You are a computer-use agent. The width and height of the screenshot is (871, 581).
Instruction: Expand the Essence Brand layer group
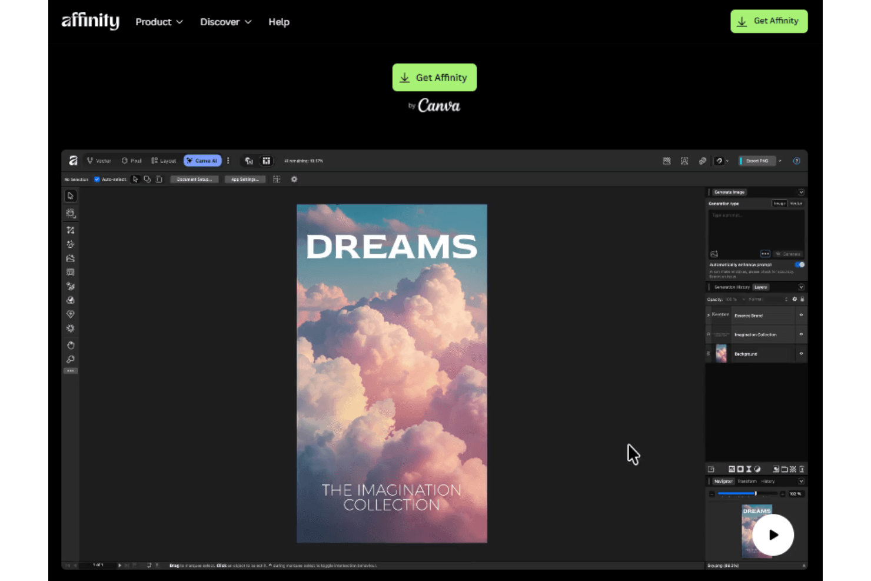point(708,316)
